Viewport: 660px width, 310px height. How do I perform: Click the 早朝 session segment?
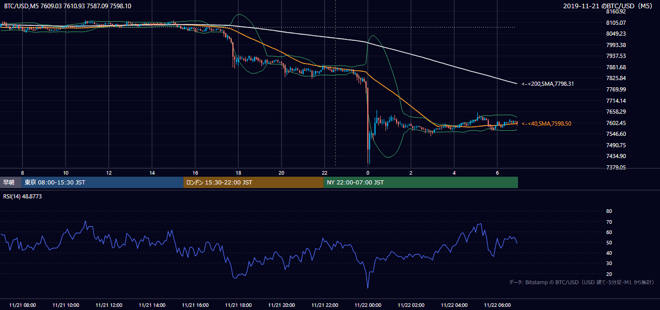click(10, 182)
